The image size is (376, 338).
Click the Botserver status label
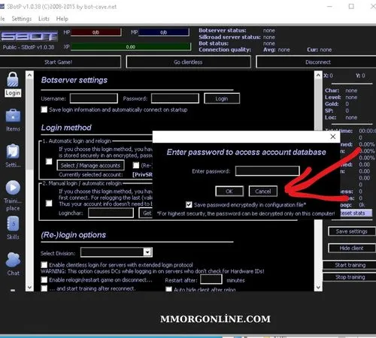[x=223, y=30]
